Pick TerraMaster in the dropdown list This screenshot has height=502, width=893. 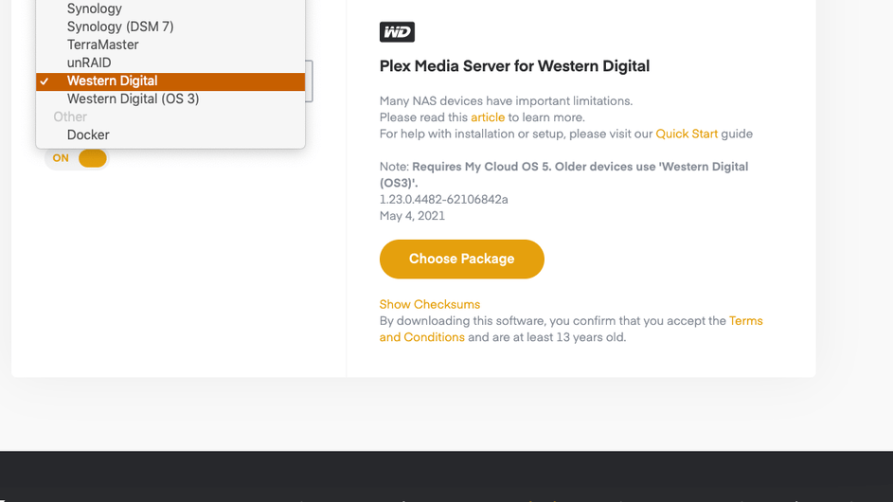(103, 45)
